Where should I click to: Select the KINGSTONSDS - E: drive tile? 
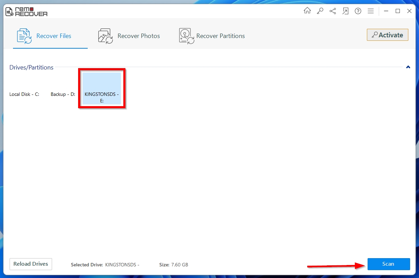click(x=102, y=88)
